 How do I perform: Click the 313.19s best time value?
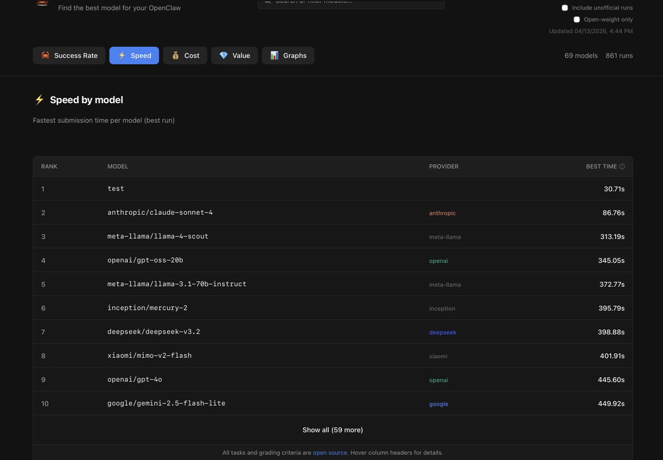pyautogui.click(x=612, y=236)
